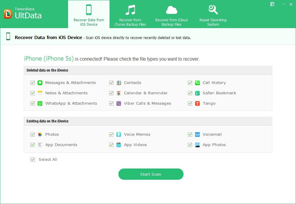Click the feedback icon near minimize button
The height and width of the screenshot is (204, 296).
point(272,4)
